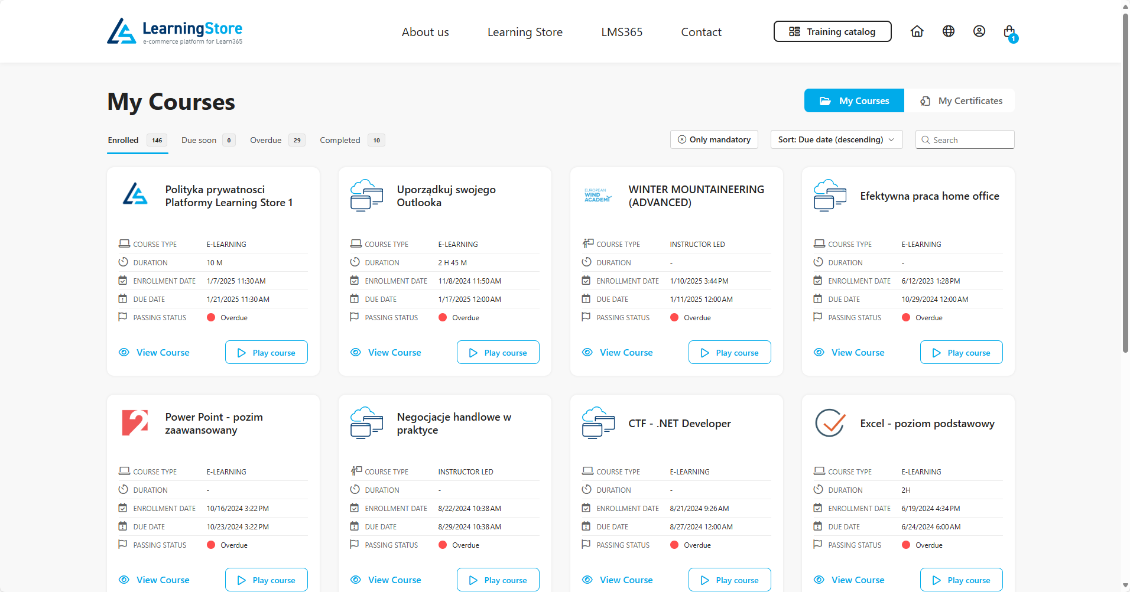The width and height of the screenshot is (1130, 592).
Task: Open the Training catalog button
Action: coord(832,32)
